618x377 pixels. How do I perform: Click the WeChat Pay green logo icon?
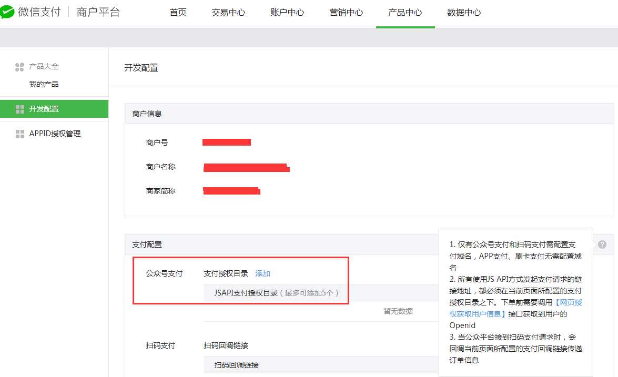click(x=8, y=12)
